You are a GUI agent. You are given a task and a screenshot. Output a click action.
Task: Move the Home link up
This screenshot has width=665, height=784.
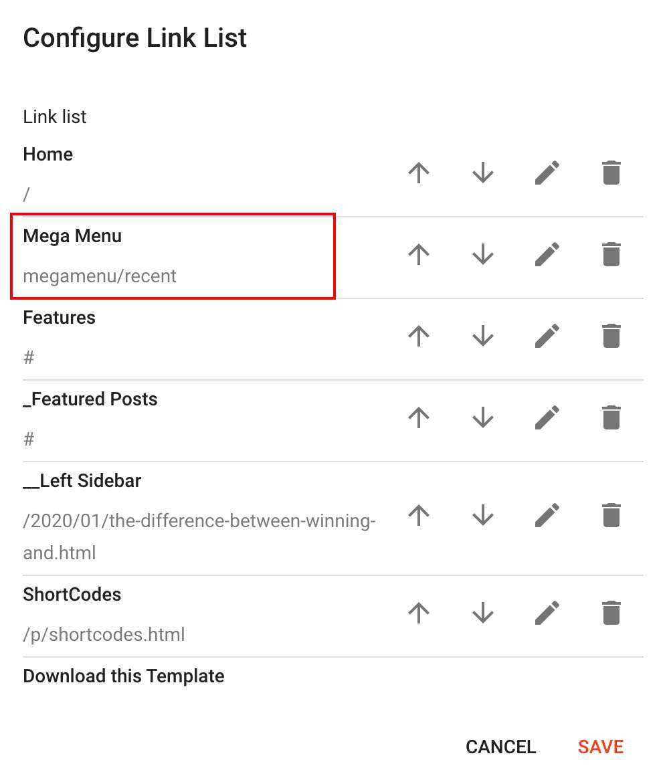coord(419,173)
